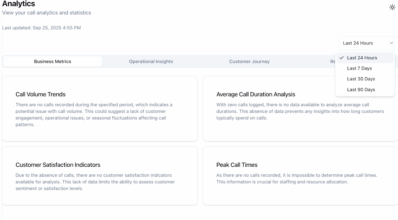
Task: Select the Last 24 Hours option in list
Action: click(x=362, y=58)
